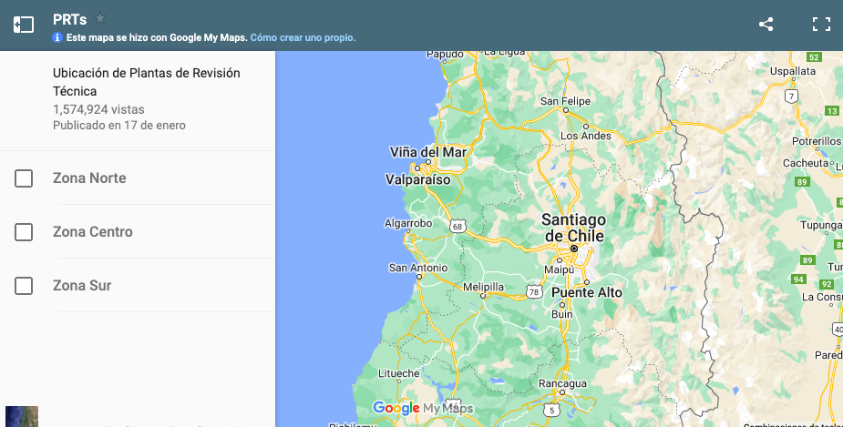
Task: Click the Algarrobo map label
Action: coord(408,223)
